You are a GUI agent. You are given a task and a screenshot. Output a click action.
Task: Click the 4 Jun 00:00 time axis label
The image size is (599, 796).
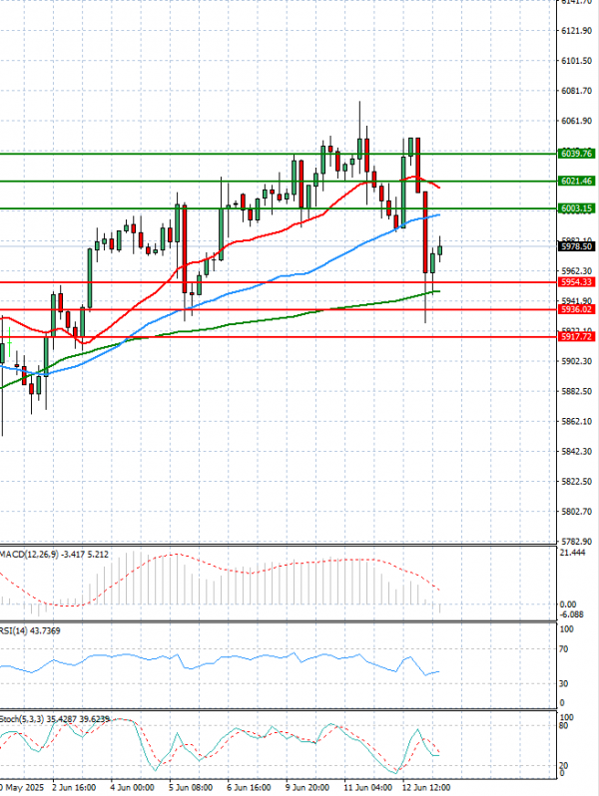[x=132, y=787]
